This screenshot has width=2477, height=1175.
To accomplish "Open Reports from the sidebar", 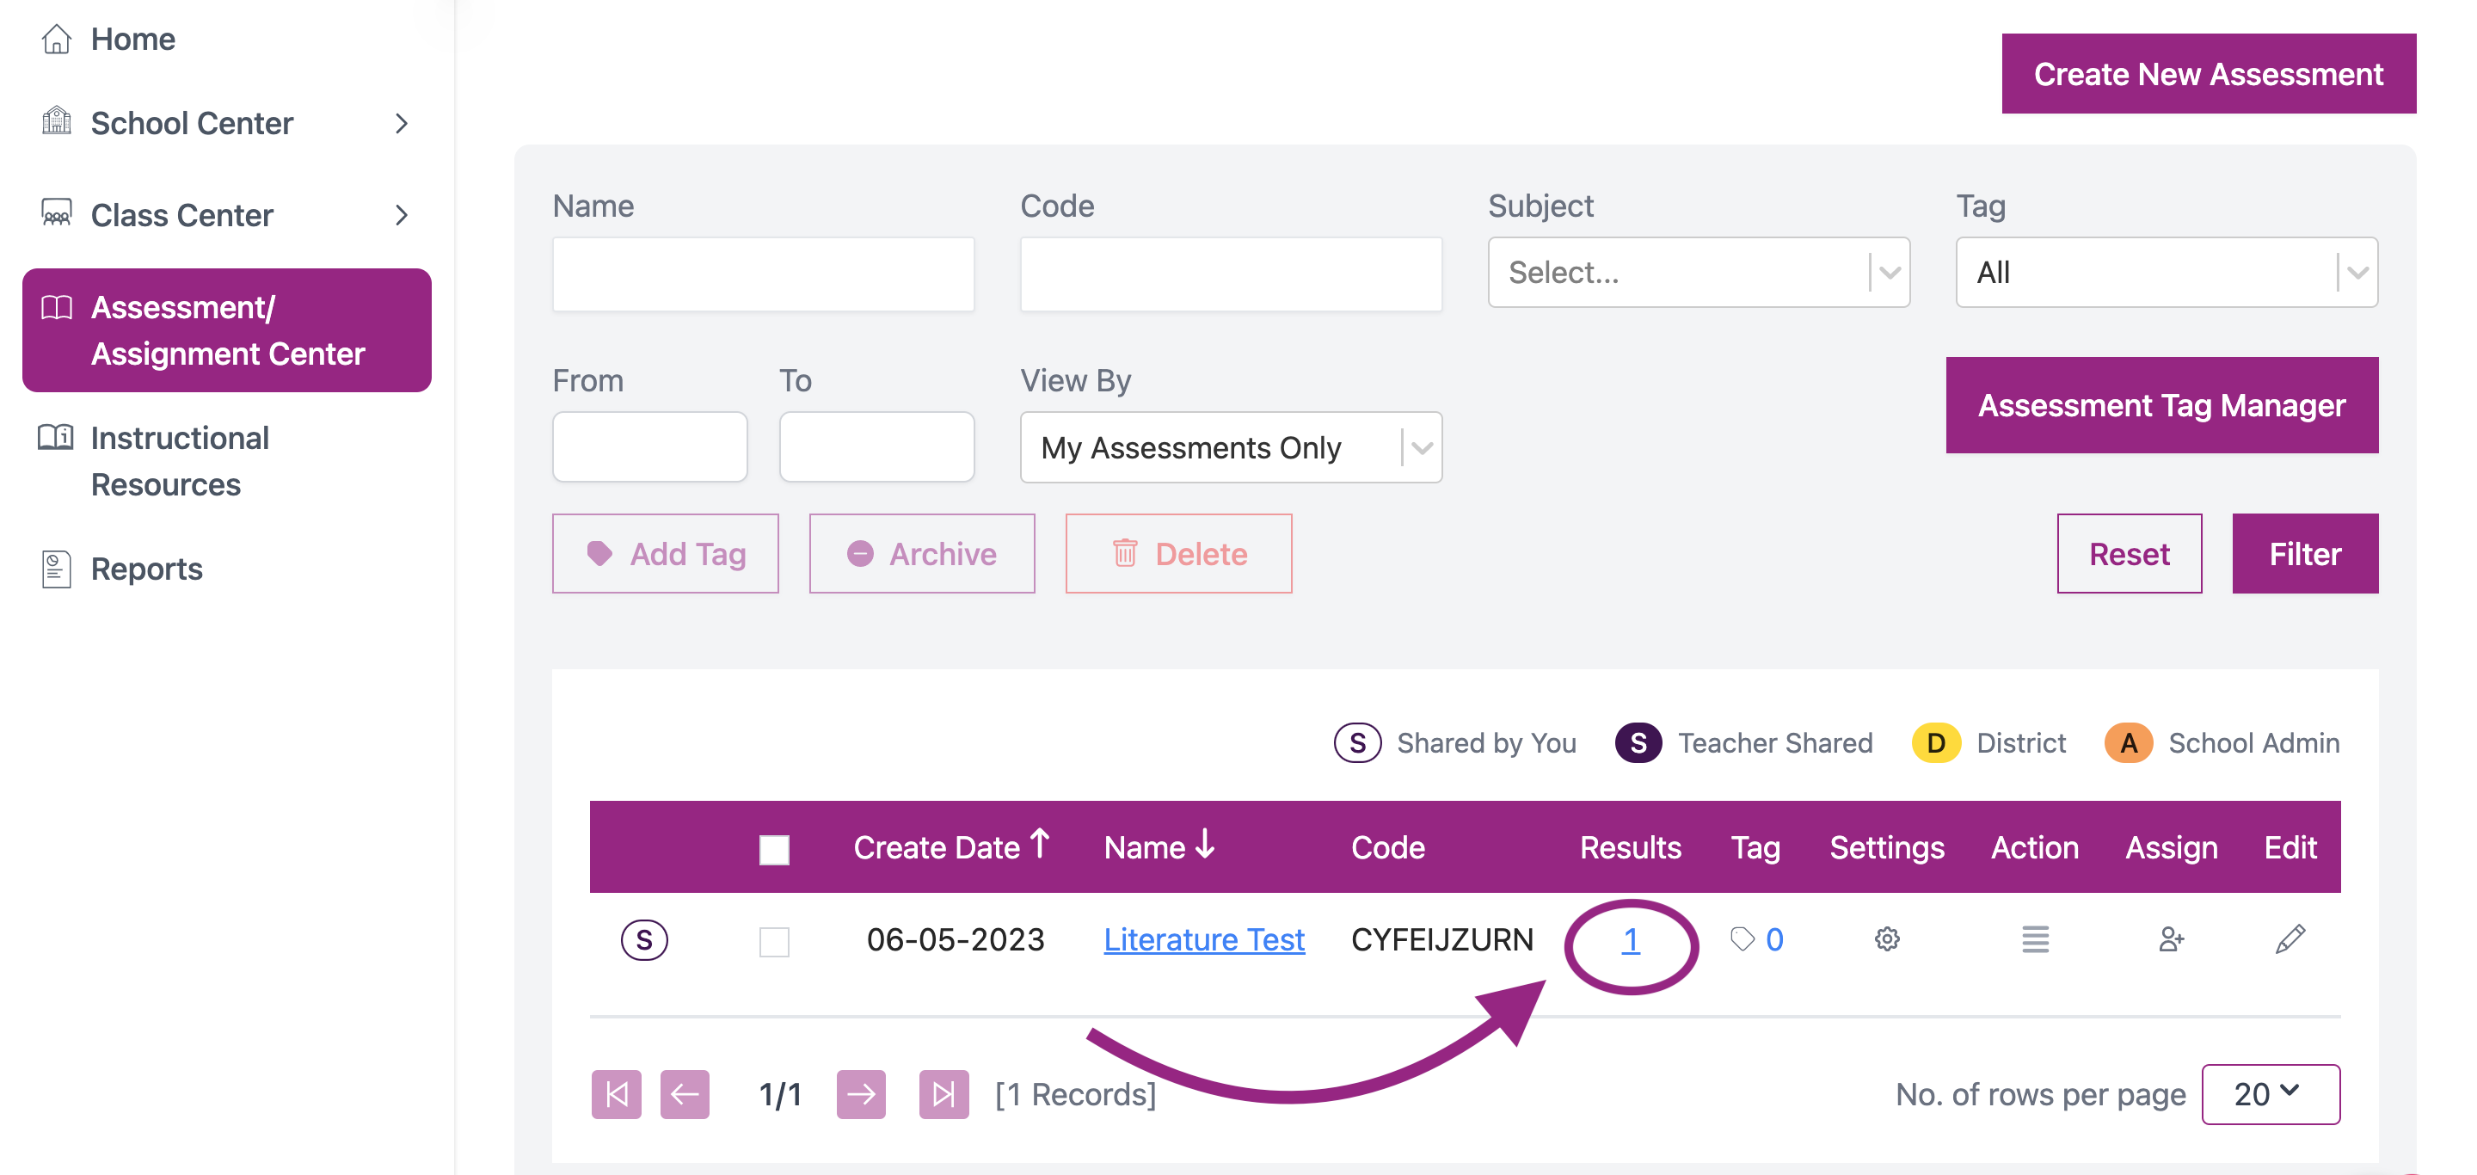I will [x=146, y=569].
